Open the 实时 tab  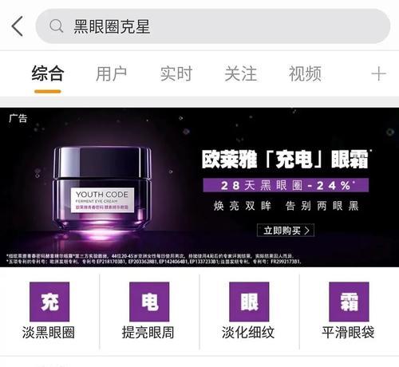pos(176,73)
